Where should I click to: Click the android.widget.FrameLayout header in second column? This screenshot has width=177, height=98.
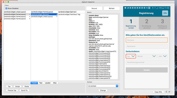pos(42,12)
